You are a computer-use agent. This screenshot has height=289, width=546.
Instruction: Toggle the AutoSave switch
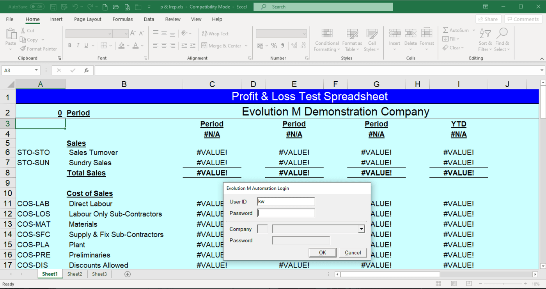pyautogui.click(x=37, y=7)
